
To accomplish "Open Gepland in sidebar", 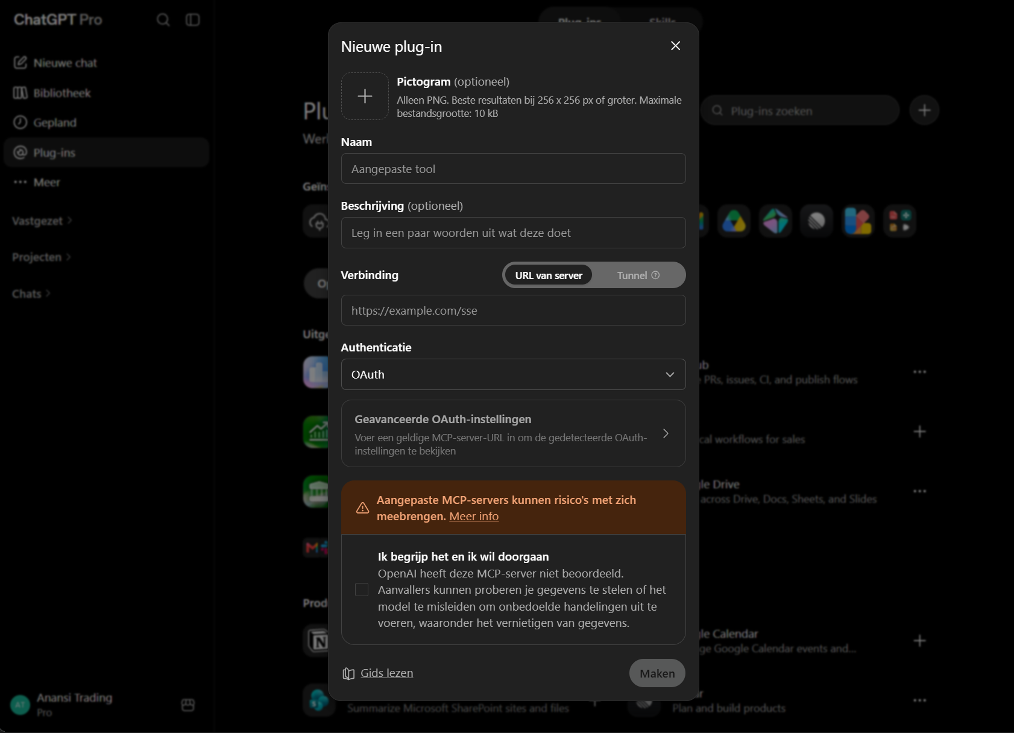I will (106, 122).
